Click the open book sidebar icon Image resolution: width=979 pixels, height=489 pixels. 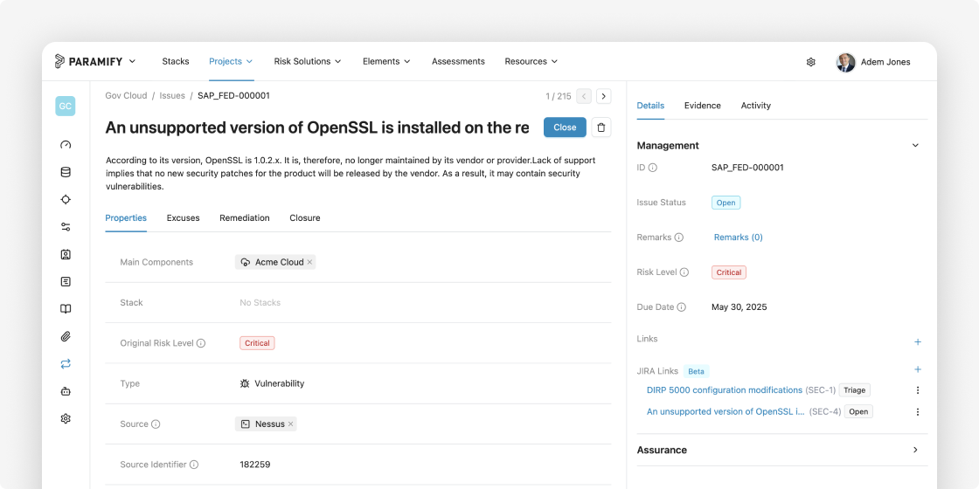pos(66,309)
